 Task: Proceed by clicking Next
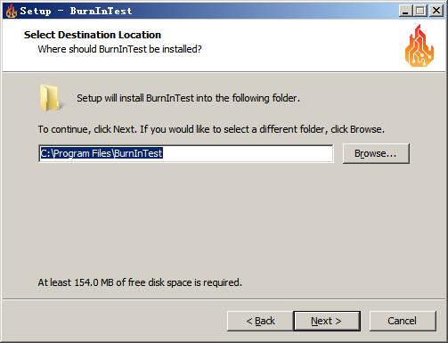click(327, 321)
